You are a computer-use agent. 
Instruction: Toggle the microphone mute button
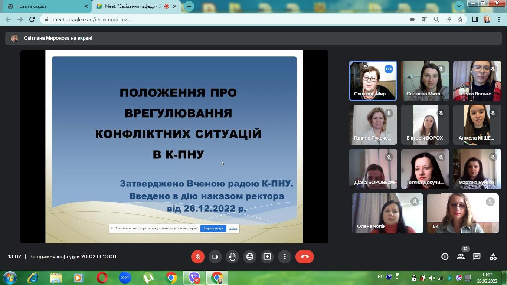pyautogui.click(x=198, y=256)
